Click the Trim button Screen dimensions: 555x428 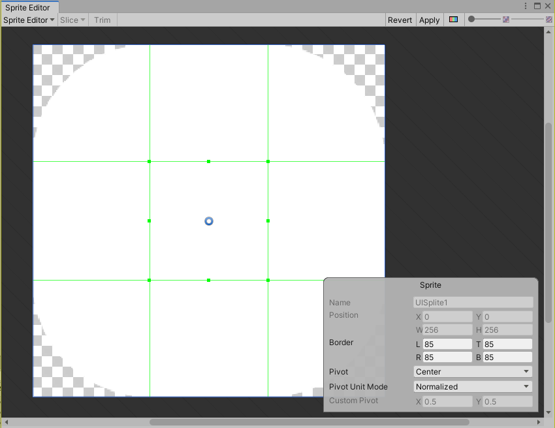[103, 20]
